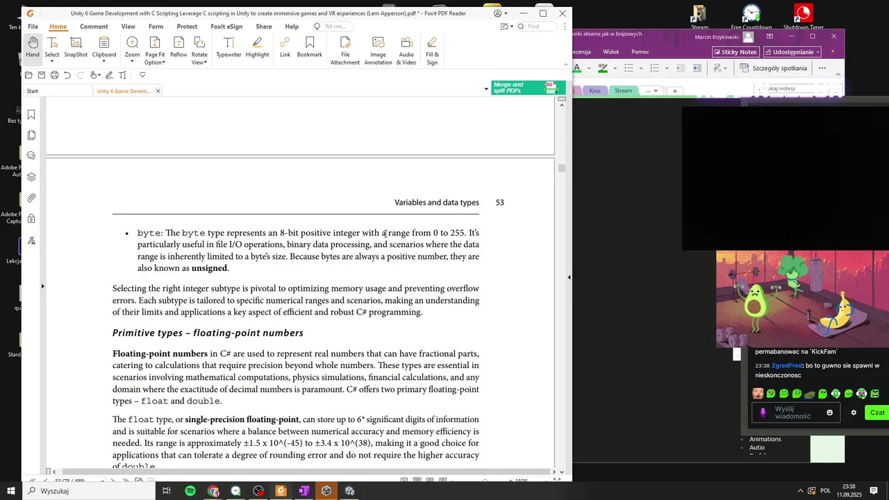Open the File menu in Foxit

(33, 26)
